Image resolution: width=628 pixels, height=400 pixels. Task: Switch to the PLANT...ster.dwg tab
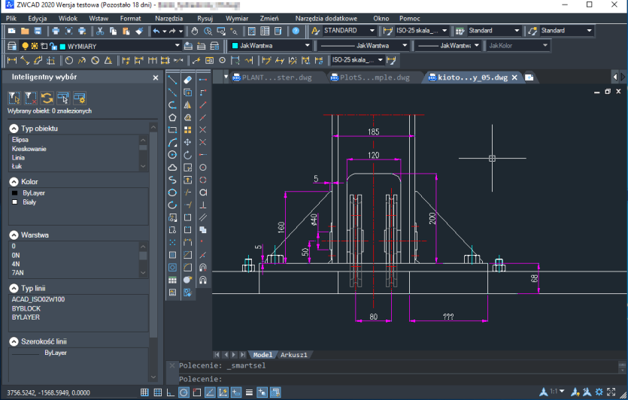click(276, 77)
